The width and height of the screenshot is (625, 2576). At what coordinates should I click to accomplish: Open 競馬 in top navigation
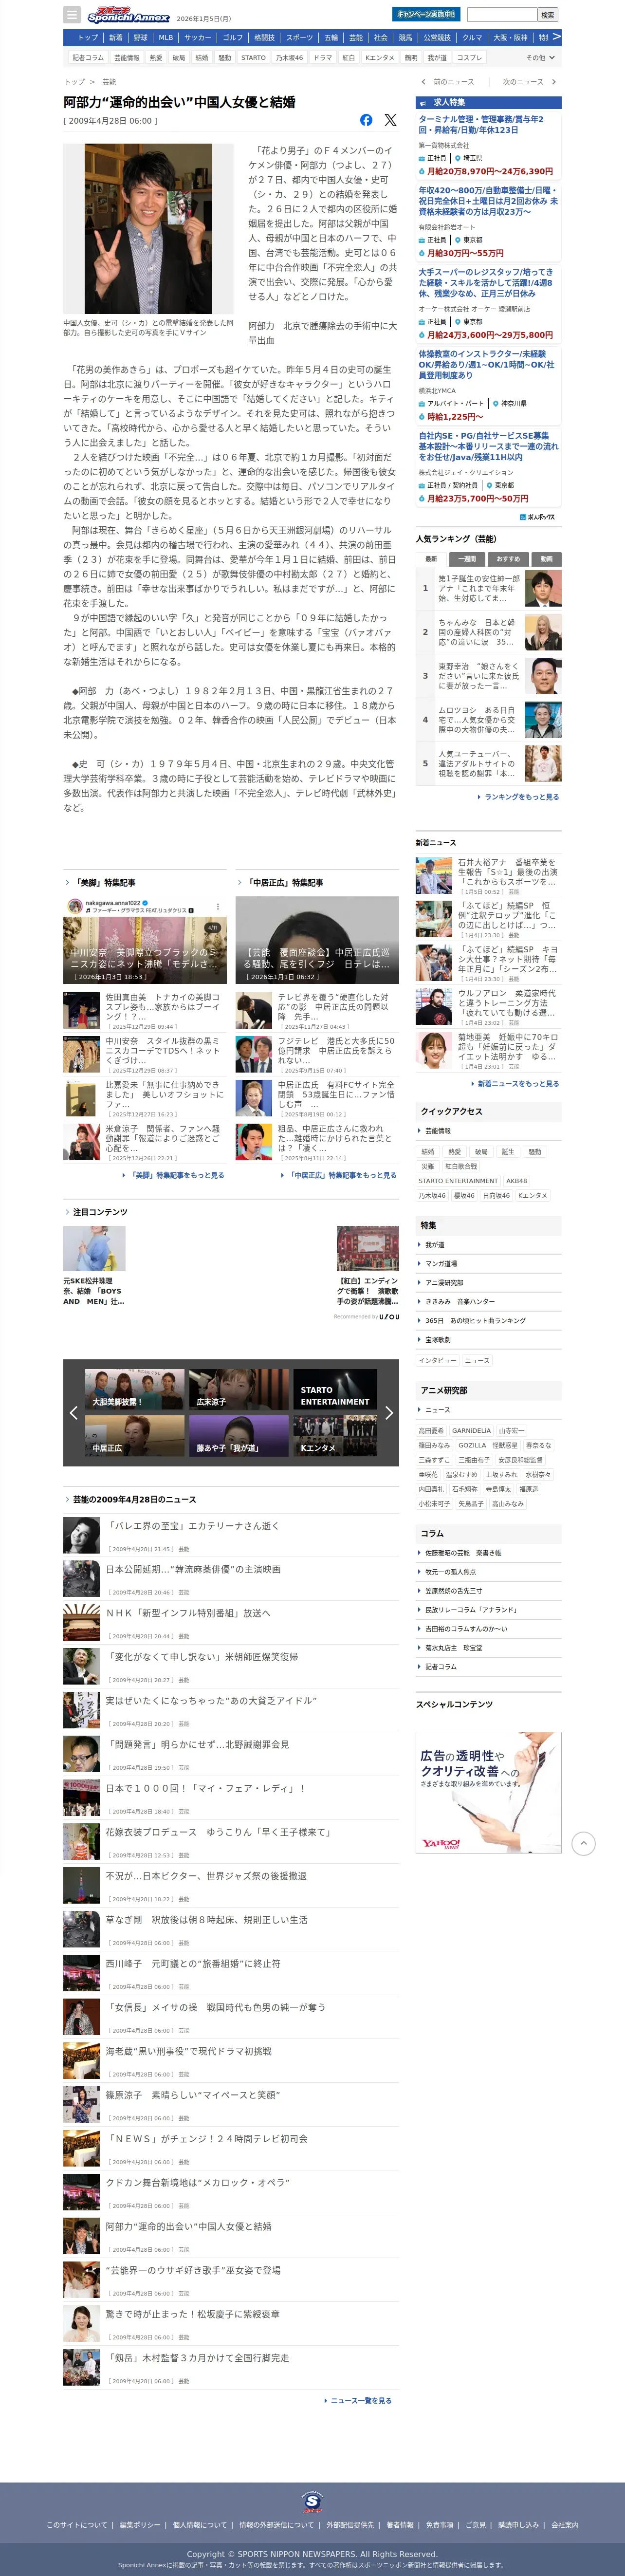(x=405, y=37)
